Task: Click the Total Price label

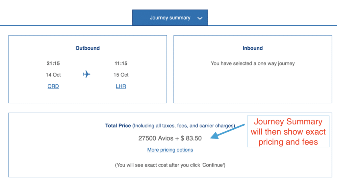Action: click(x=118, y=126)
